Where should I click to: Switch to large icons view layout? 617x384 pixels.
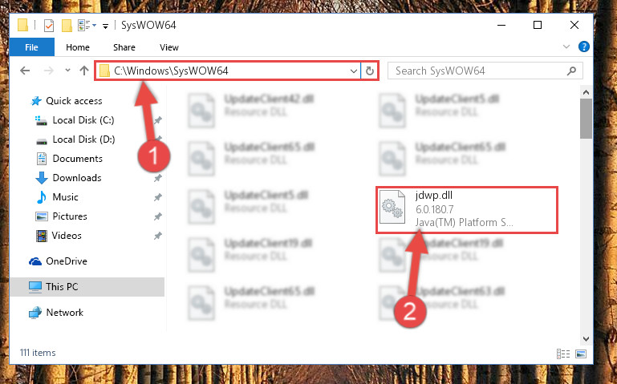point(581,354)
